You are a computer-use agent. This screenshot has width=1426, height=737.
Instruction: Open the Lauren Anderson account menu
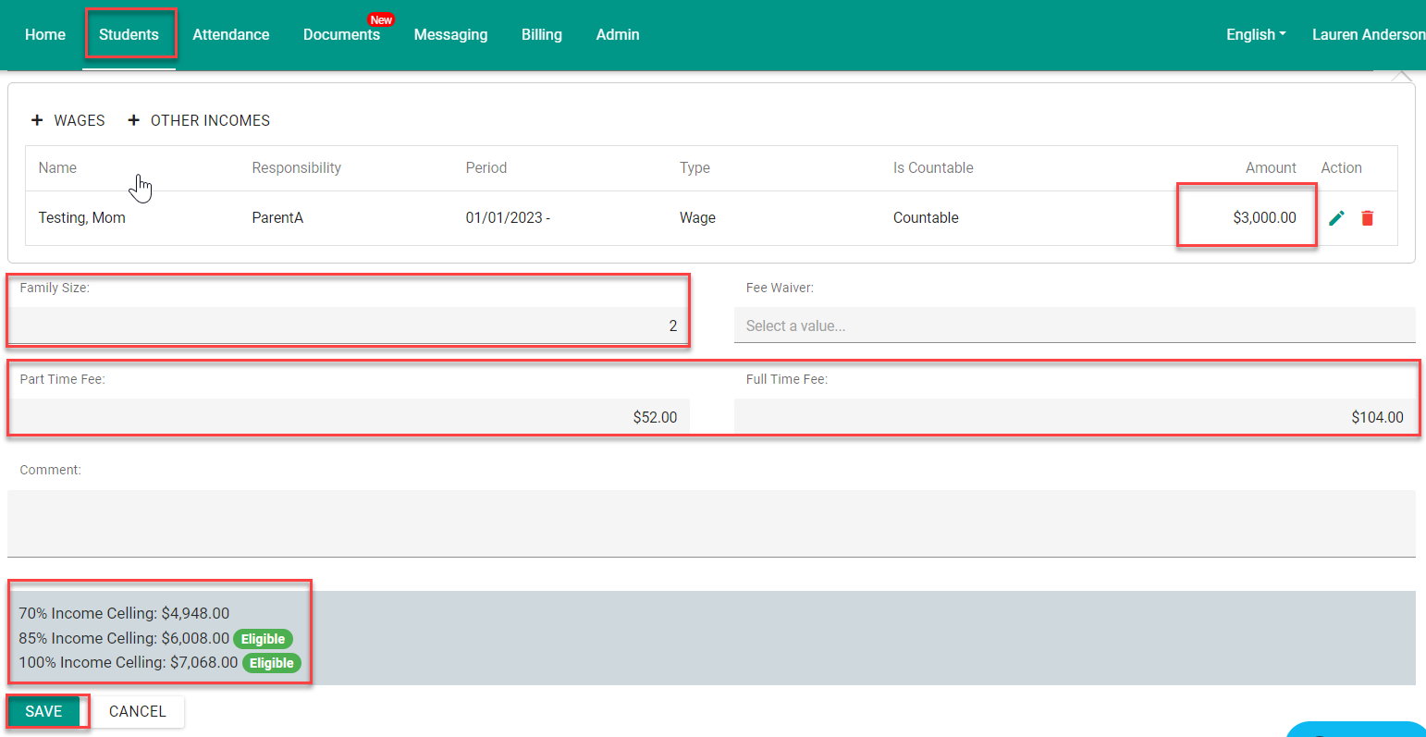pos(1370,34)
